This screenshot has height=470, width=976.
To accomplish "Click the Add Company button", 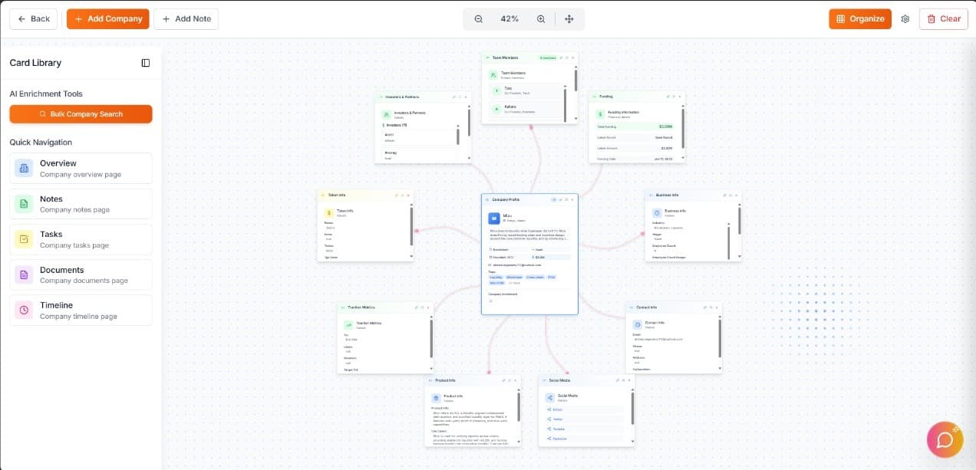I will click(107, 18).
